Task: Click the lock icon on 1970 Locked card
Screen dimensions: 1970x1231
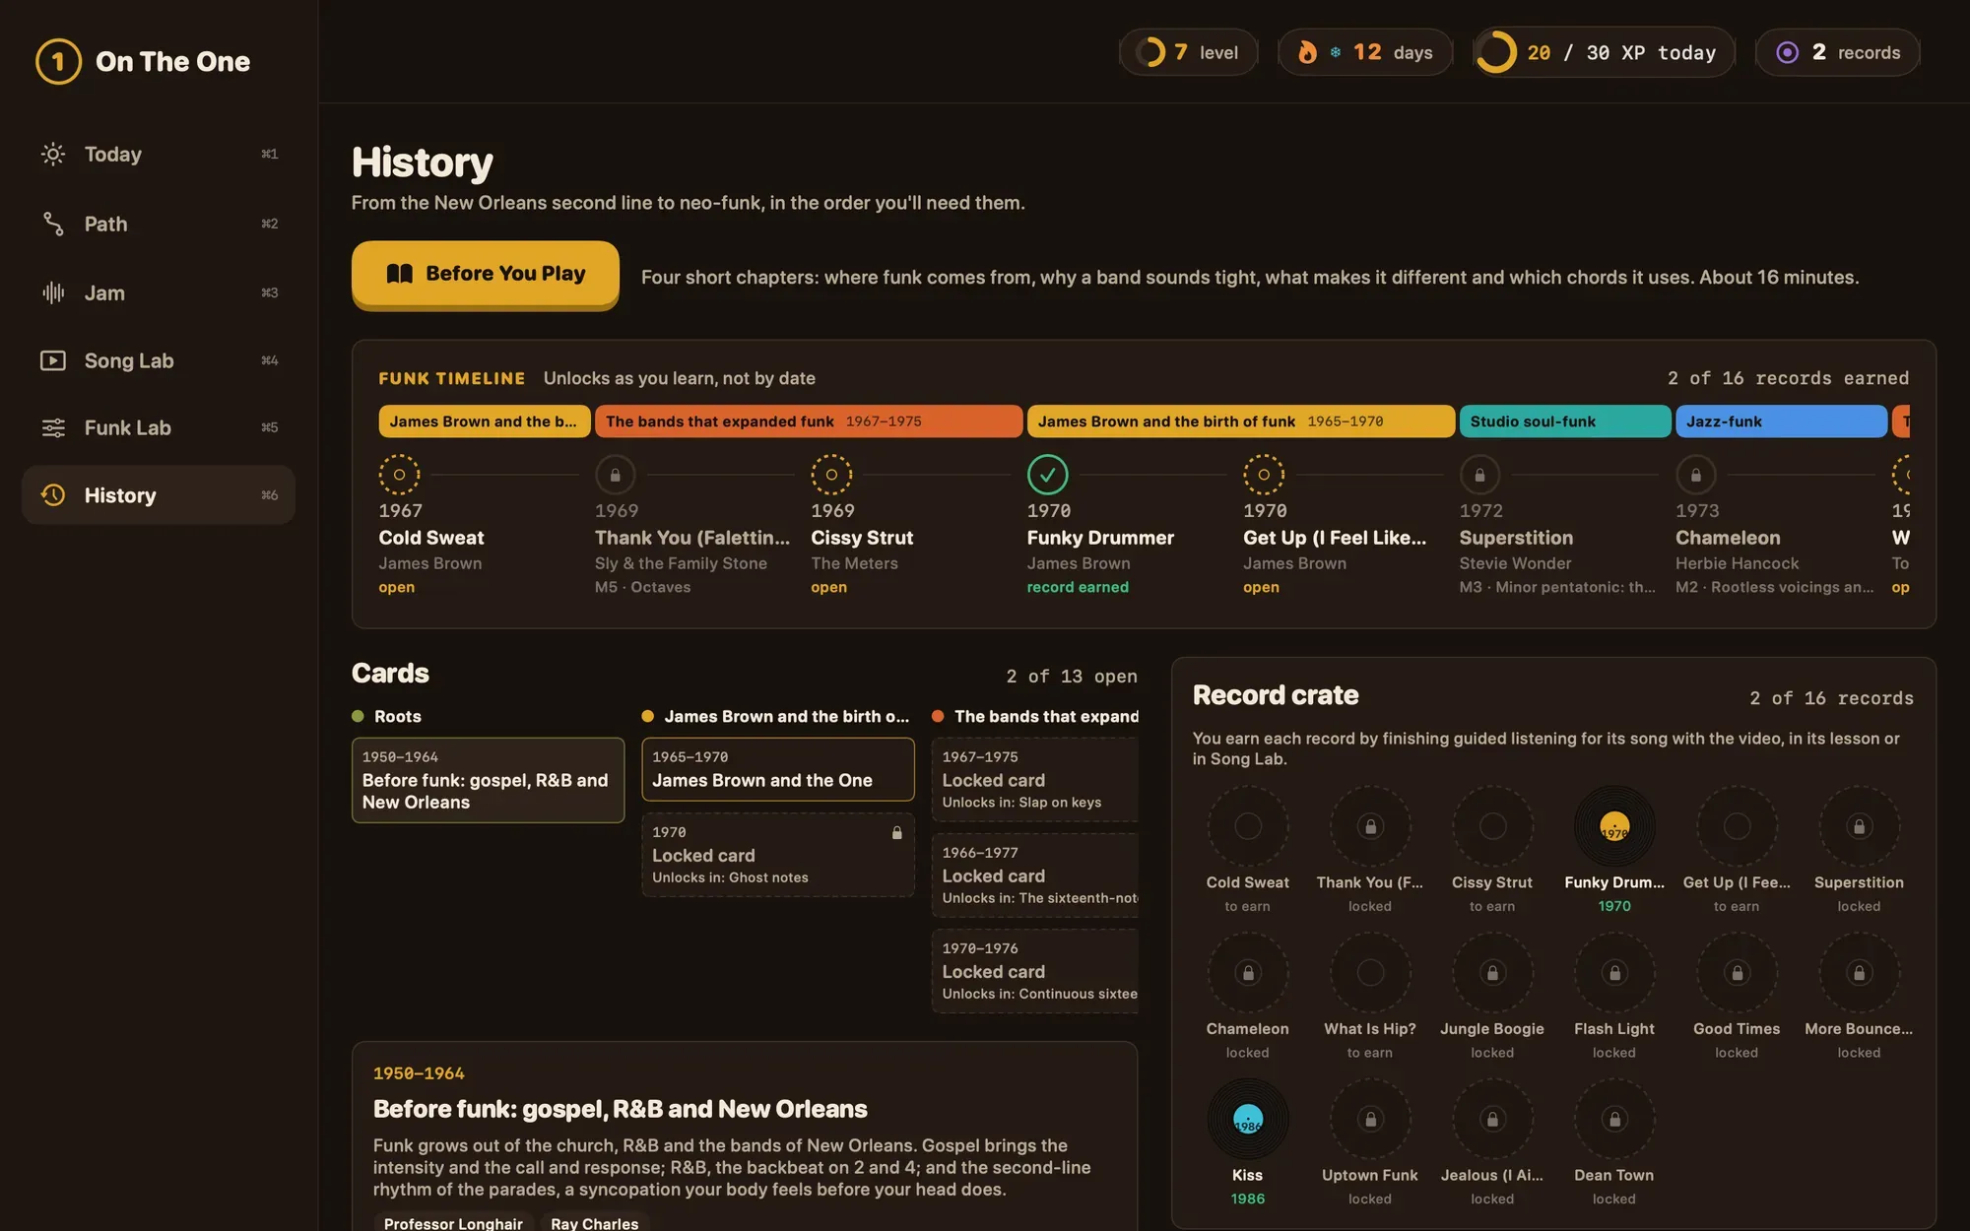Action: (896, 833)
